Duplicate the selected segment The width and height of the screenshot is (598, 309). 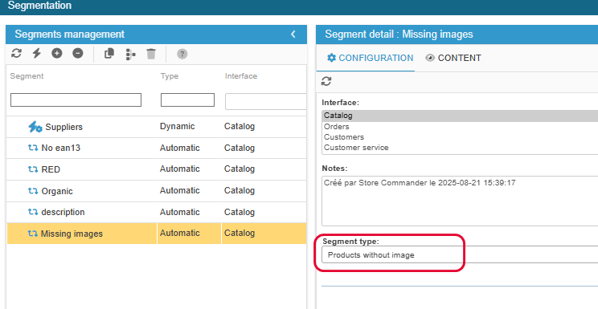[109, 54]
